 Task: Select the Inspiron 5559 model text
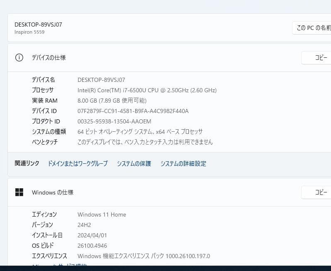[29, 32]
